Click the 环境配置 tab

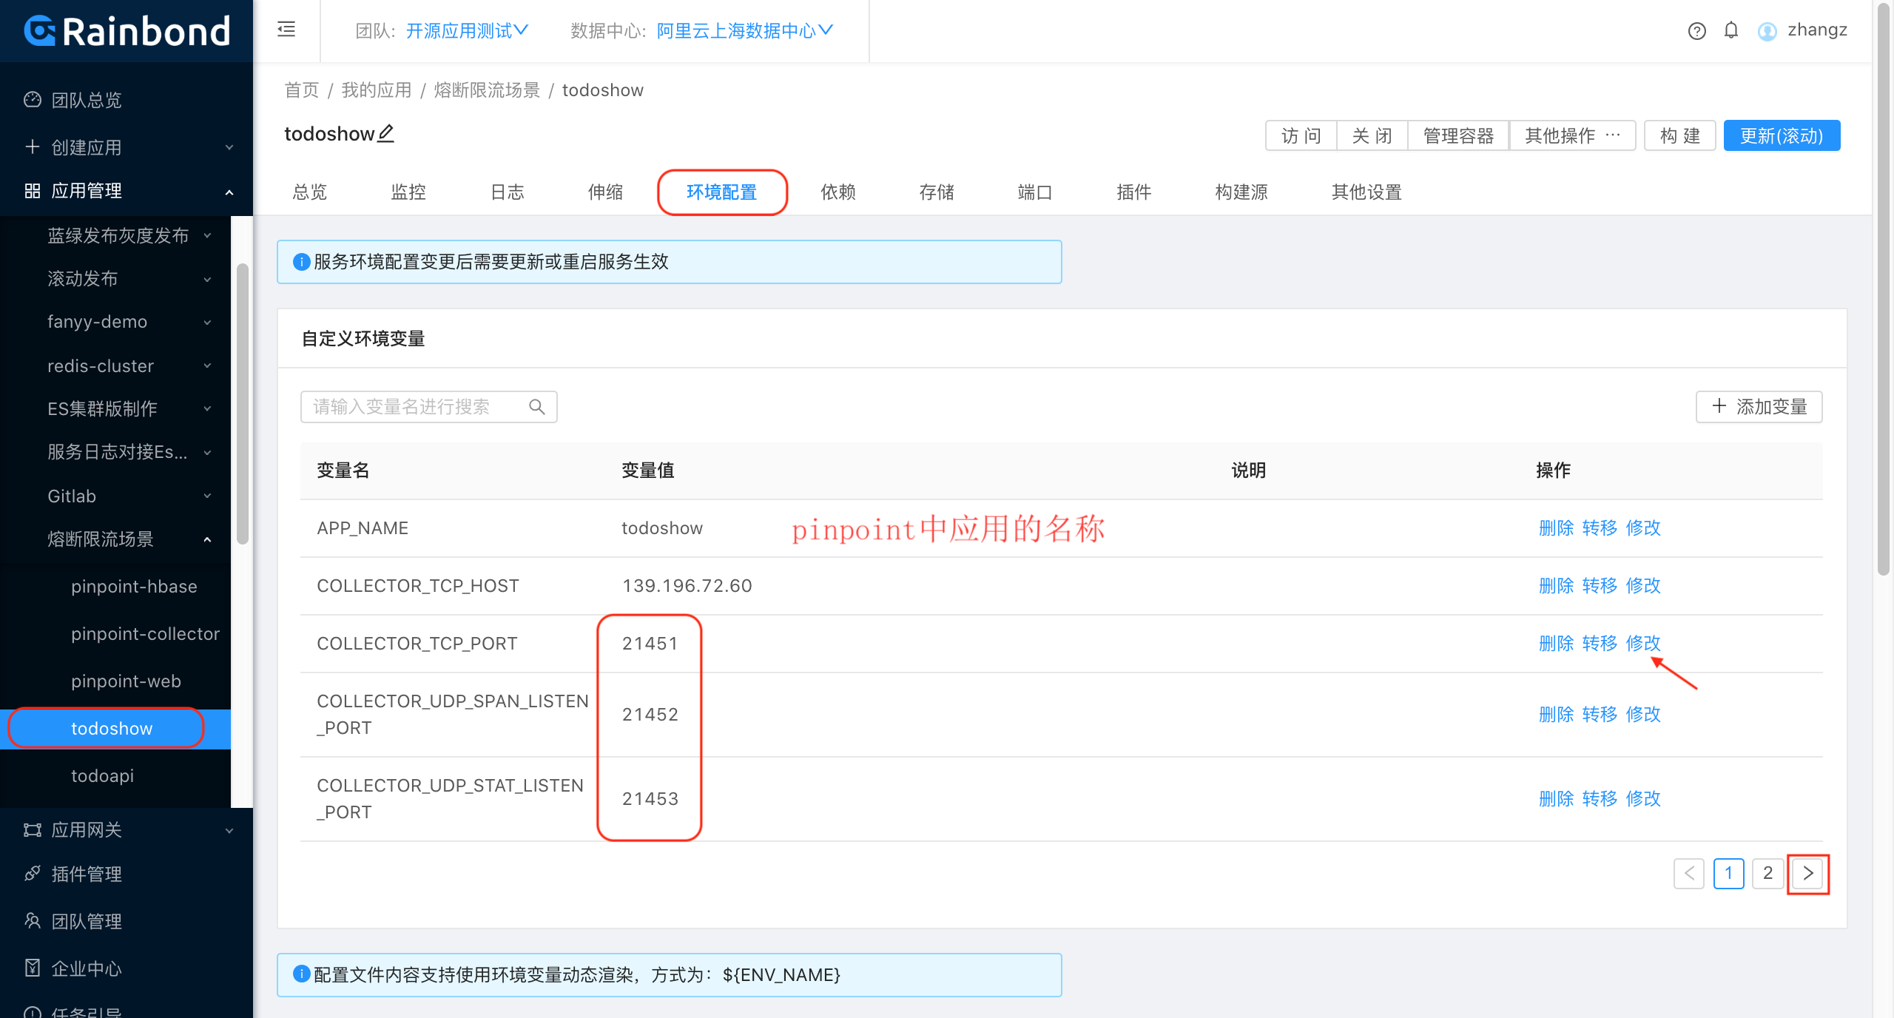coord(722,191)
